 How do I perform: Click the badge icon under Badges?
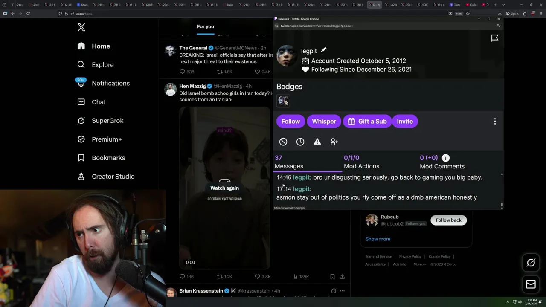coord(283,101)
